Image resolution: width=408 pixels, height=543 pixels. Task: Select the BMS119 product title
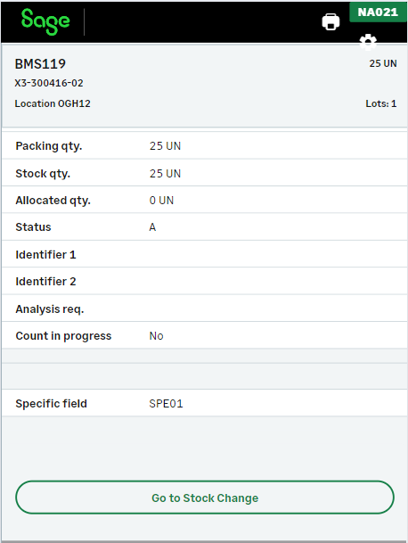click(40, 63)
